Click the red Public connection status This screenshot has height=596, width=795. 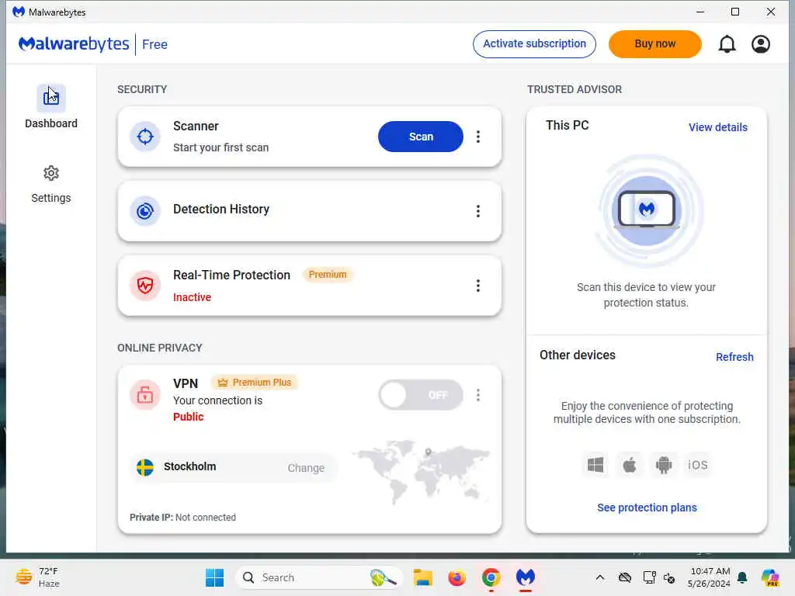point(188,417)
